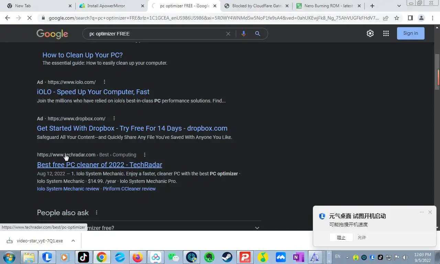
Task: Open iOLO Speed Up Your Computer ad
Action: tap(93, 92)
